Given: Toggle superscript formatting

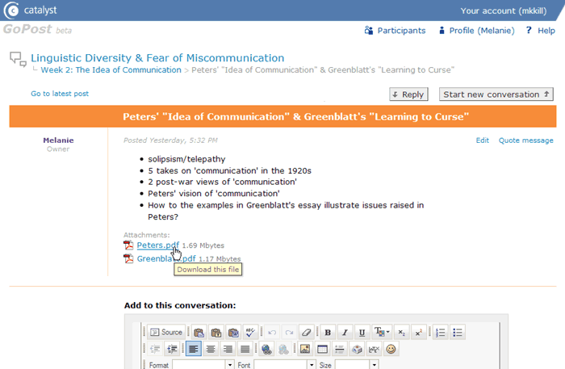Looking at the screenshot, I should click(x=417, y=332).
